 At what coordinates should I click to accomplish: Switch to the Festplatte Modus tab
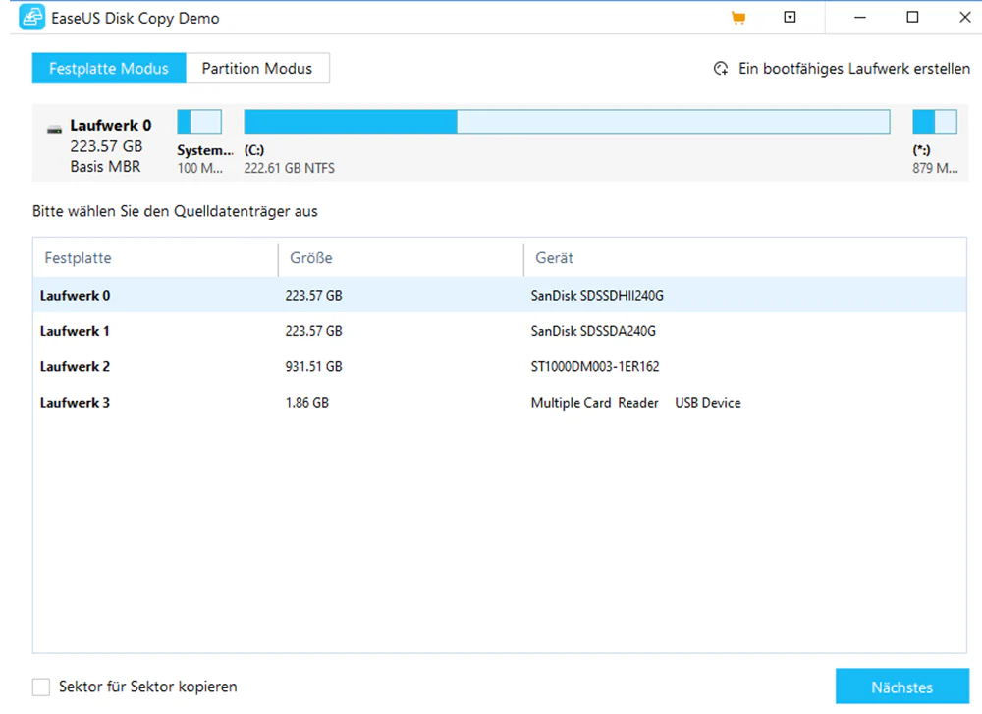(x=109, y=69)
